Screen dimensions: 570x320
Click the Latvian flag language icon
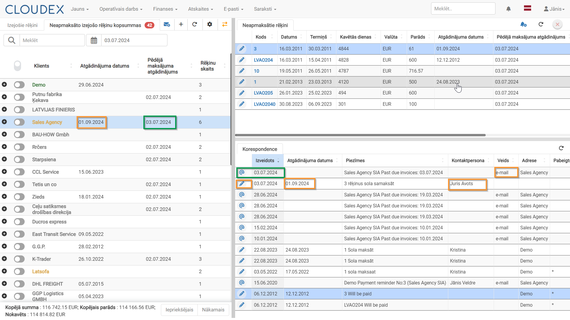click(528, 8)
